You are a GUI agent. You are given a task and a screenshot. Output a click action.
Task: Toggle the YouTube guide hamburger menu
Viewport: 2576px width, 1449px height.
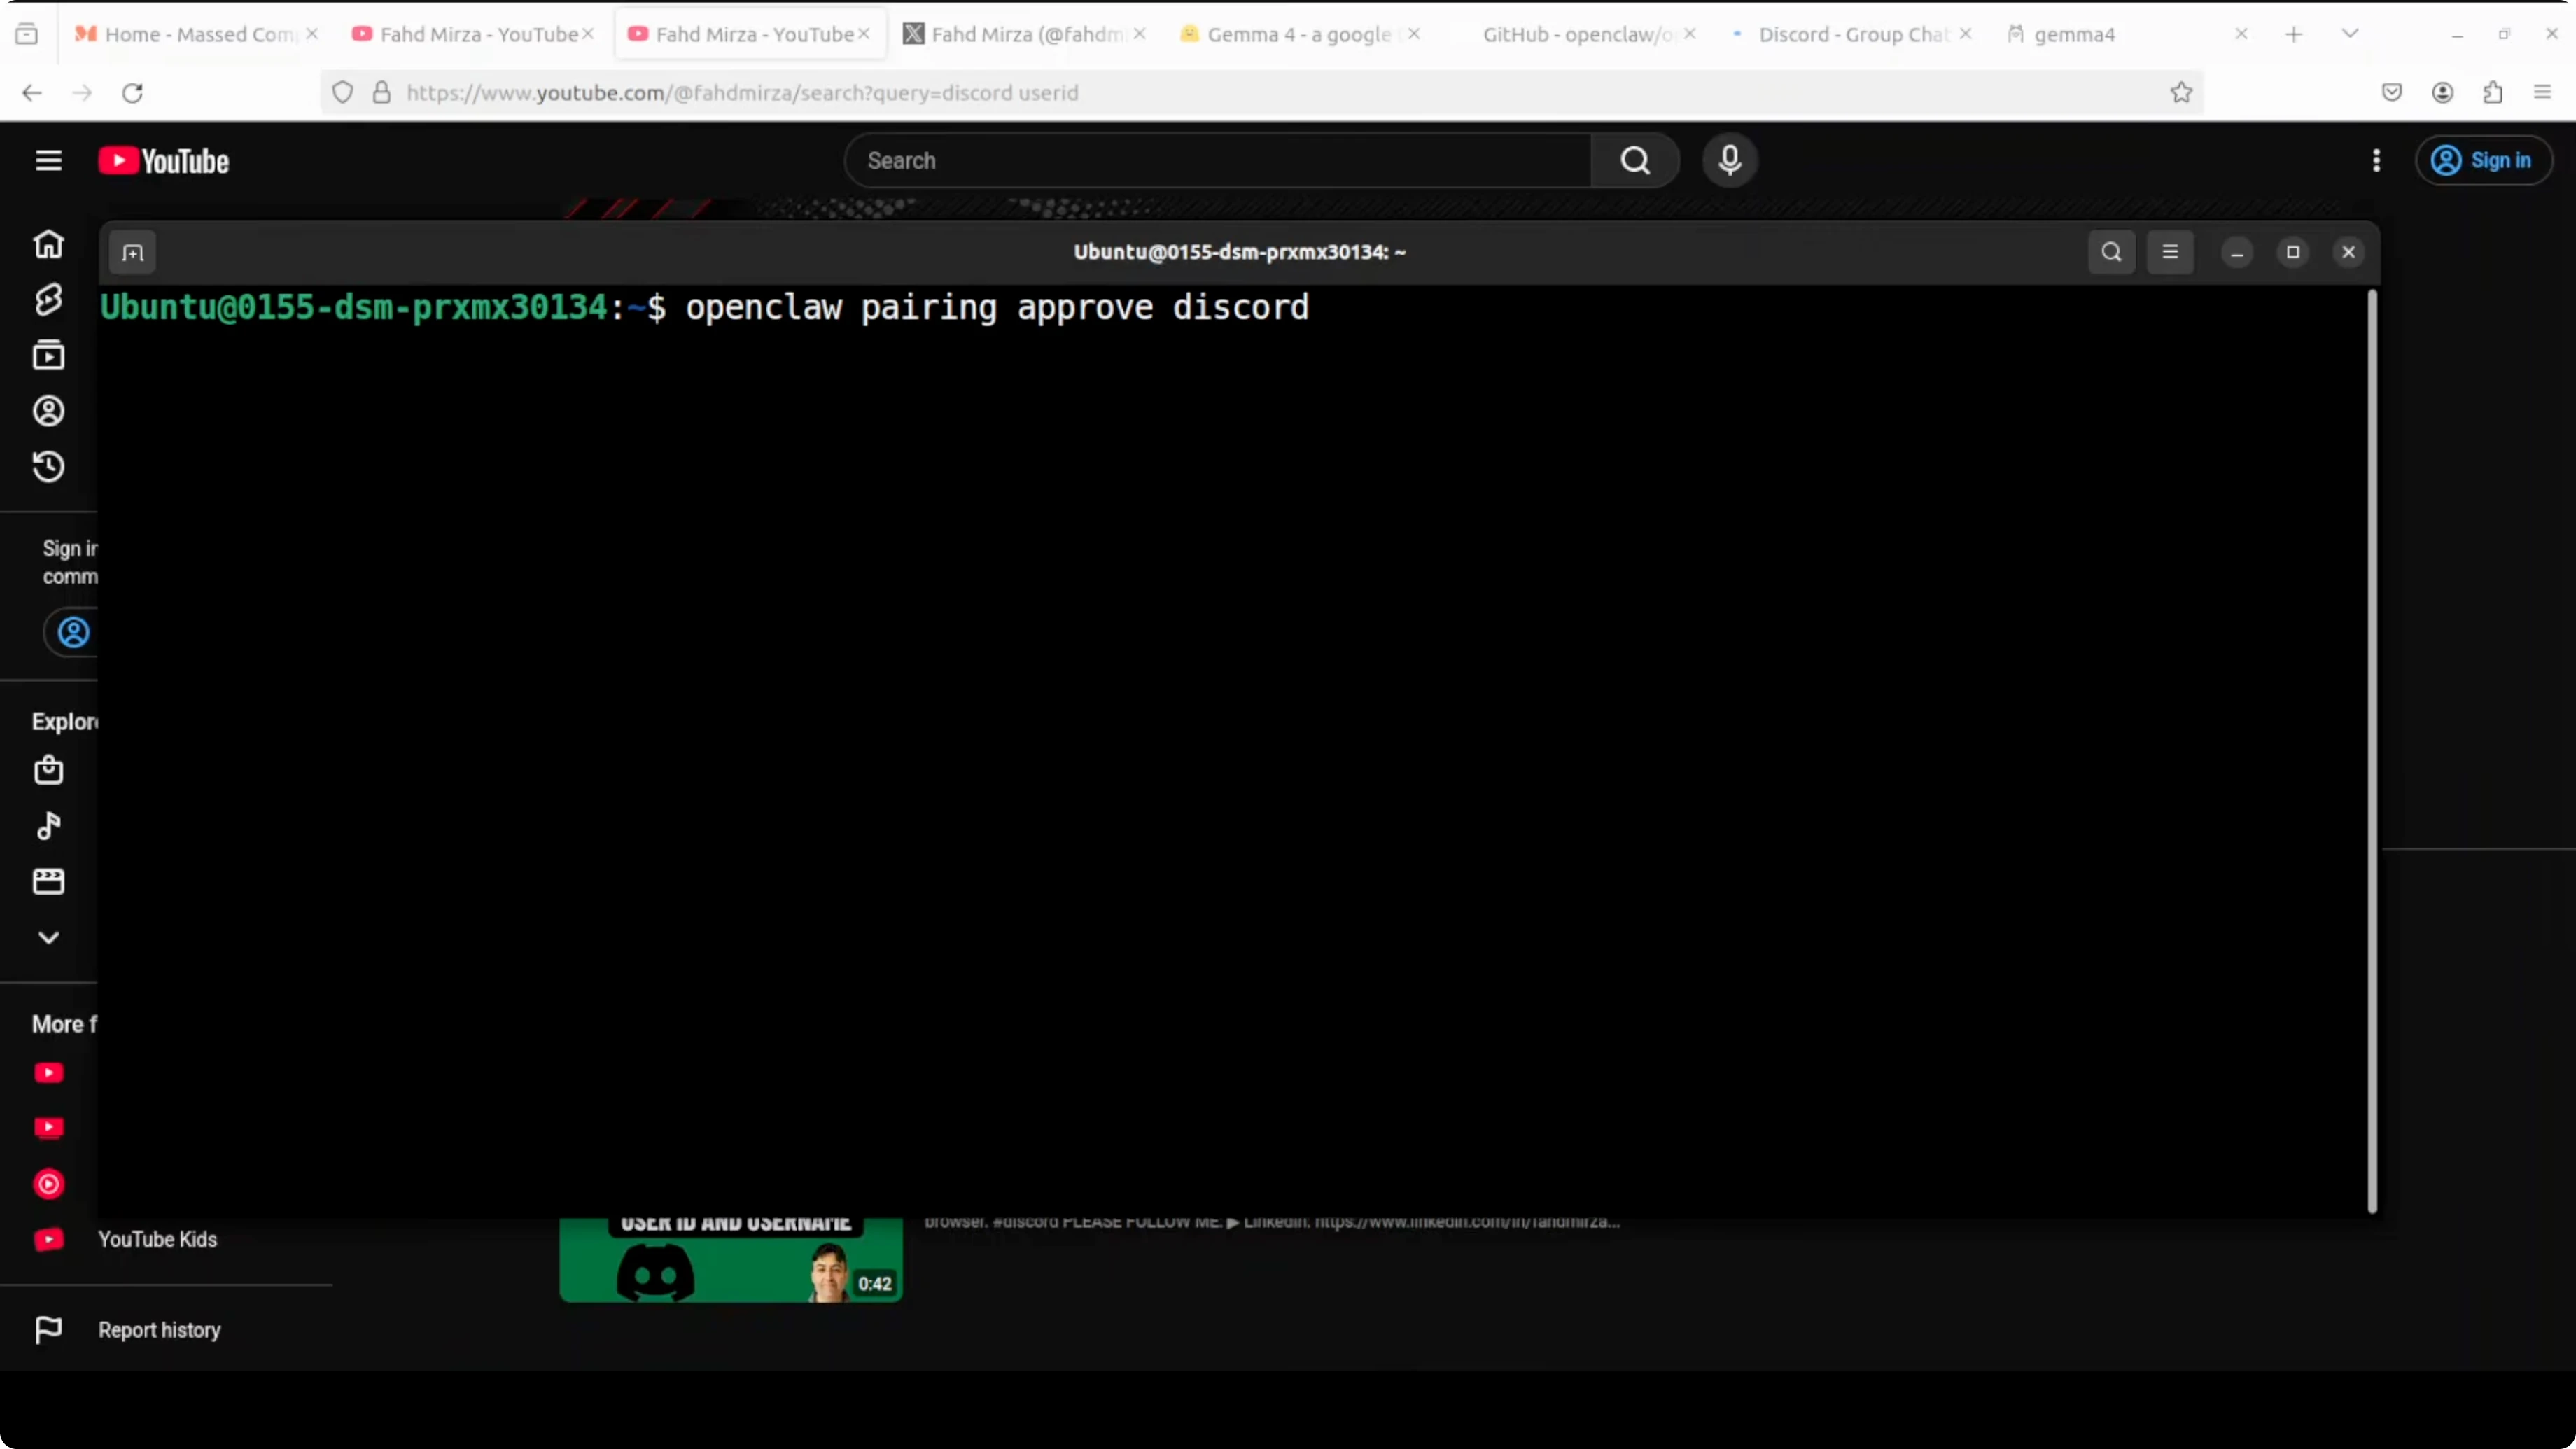[x=48, y=161]
